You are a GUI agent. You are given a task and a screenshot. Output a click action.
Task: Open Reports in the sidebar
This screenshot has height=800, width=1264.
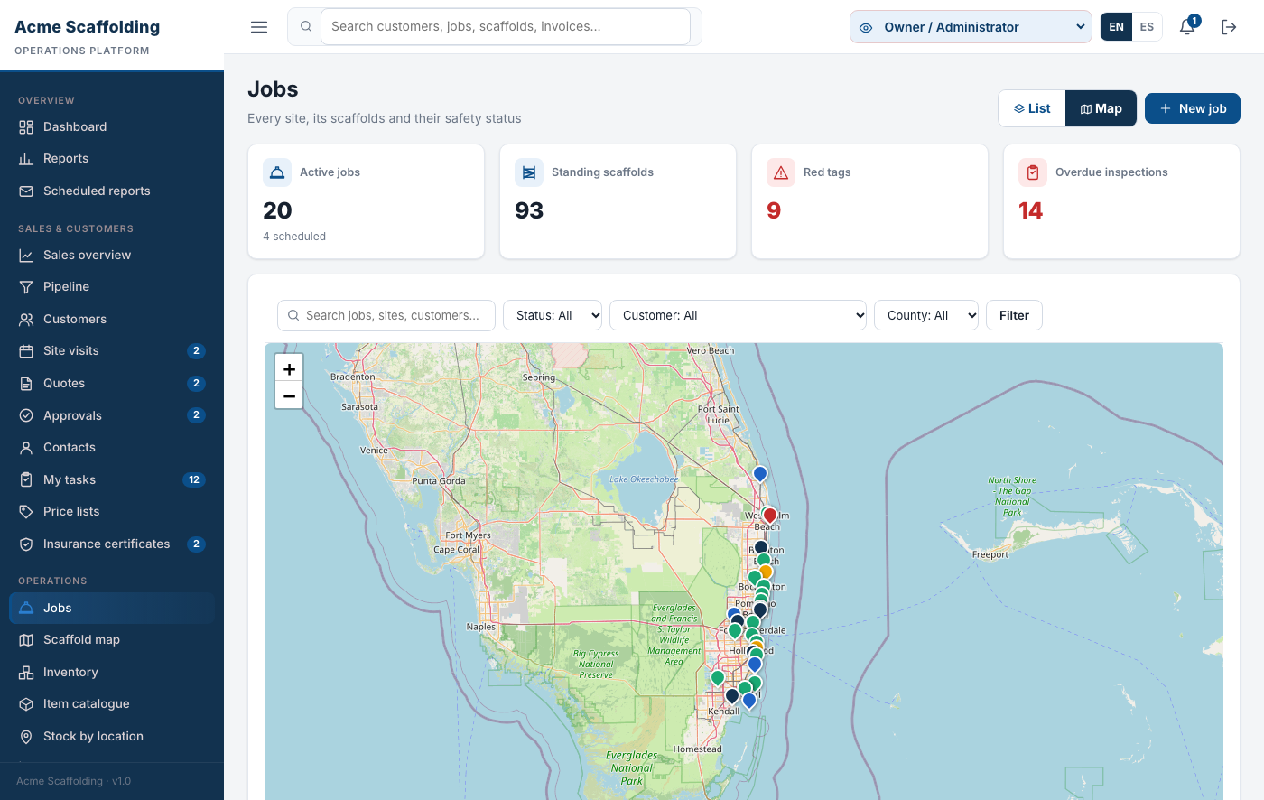[112, 159]
